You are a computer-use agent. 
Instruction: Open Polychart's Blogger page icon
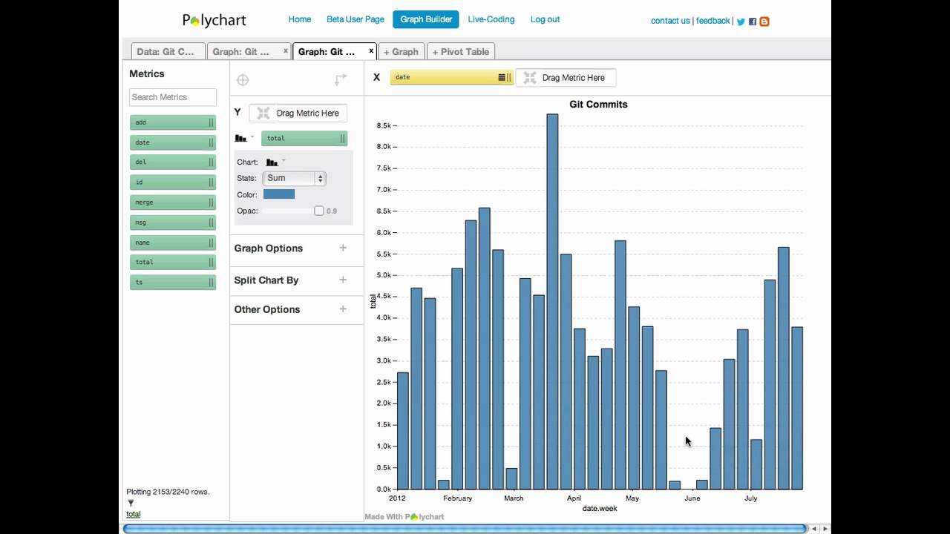(764, 22)
